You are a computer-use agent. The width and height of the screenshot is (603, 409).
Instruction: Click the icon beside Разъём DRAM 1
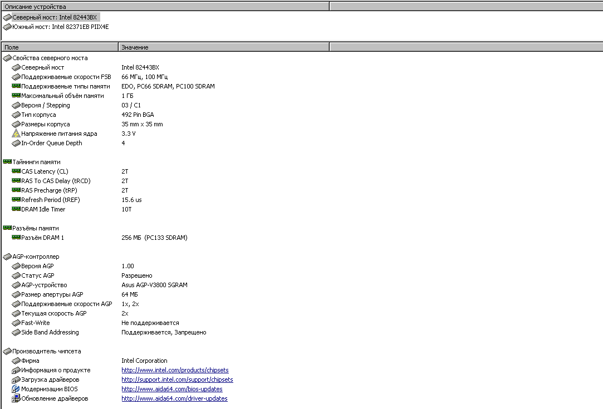point(16,238)
